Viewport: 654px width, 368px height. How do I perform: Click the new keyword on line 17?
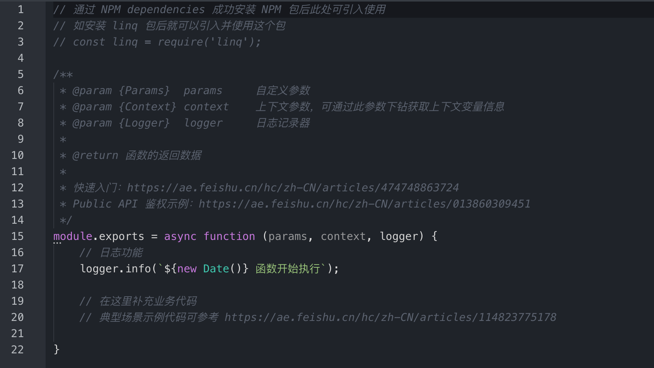(187, 268)
